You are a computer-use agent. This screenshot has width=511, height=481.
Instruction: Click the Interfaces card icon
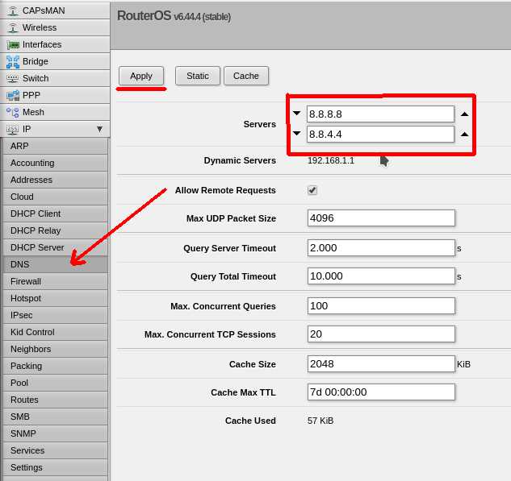coord(13,45)
